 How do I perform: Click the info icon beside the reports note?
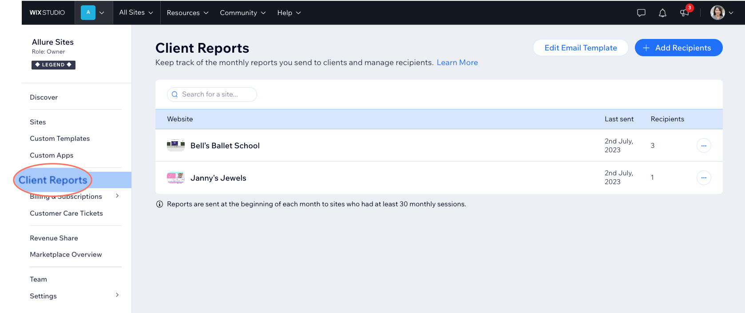(159, 204)
